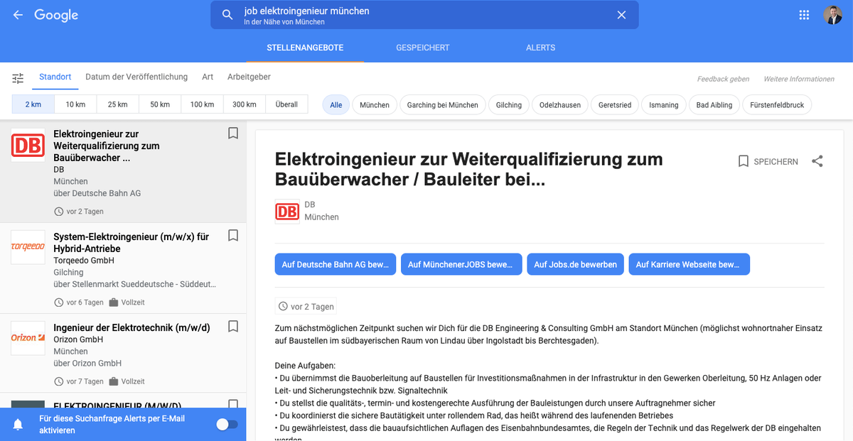Open the Google apps grid
This screenshot has width=853, height=441.
804,15
